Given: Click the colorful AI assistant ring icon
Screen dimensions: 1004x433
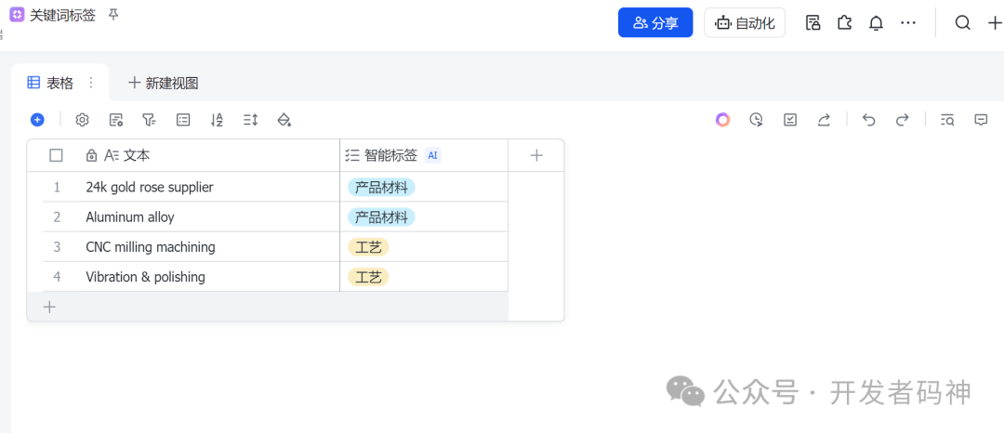Looking at the screenshot, I should pos(723,120).
